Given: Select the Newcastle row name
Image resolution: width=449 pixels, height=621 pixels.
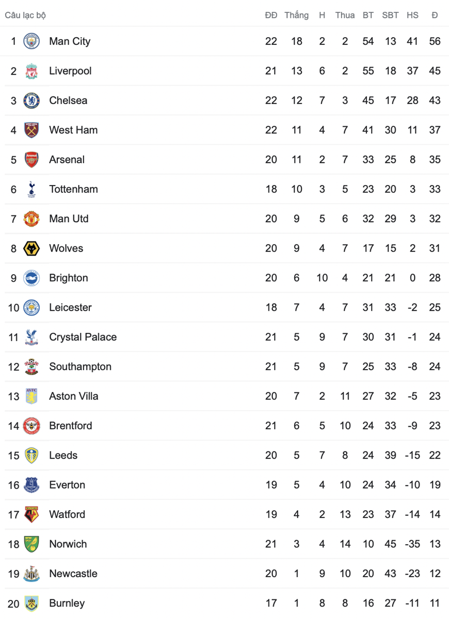Looking at the screenshot, I should click(x=73, y=574).
